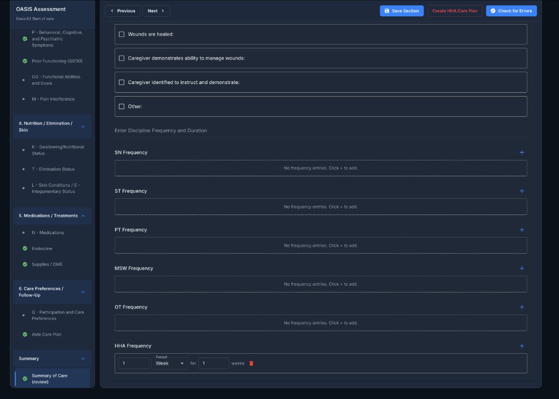Add an OT Frequency entry with plus icon

pyautogui.click(x=521, y=307)
